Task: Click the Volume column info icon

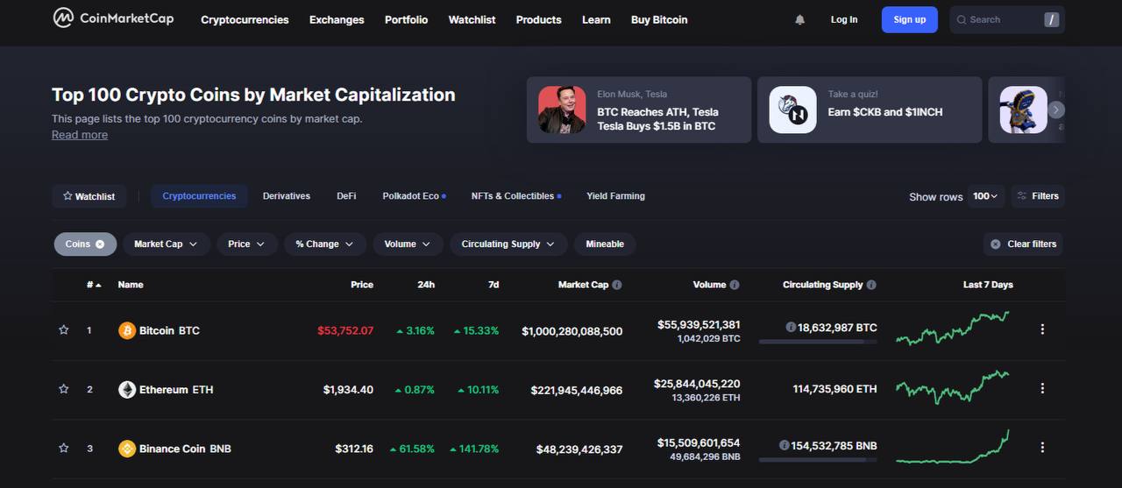Action: (x=735, y=285)
